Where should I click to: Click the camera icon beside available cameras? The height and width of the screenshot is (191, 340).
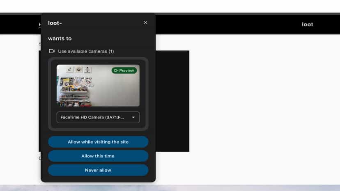(x=52, y=51)
